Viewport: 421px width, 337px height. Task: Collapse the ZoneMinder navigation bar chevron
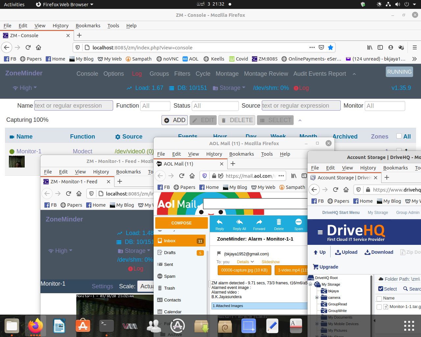(354, 74)
